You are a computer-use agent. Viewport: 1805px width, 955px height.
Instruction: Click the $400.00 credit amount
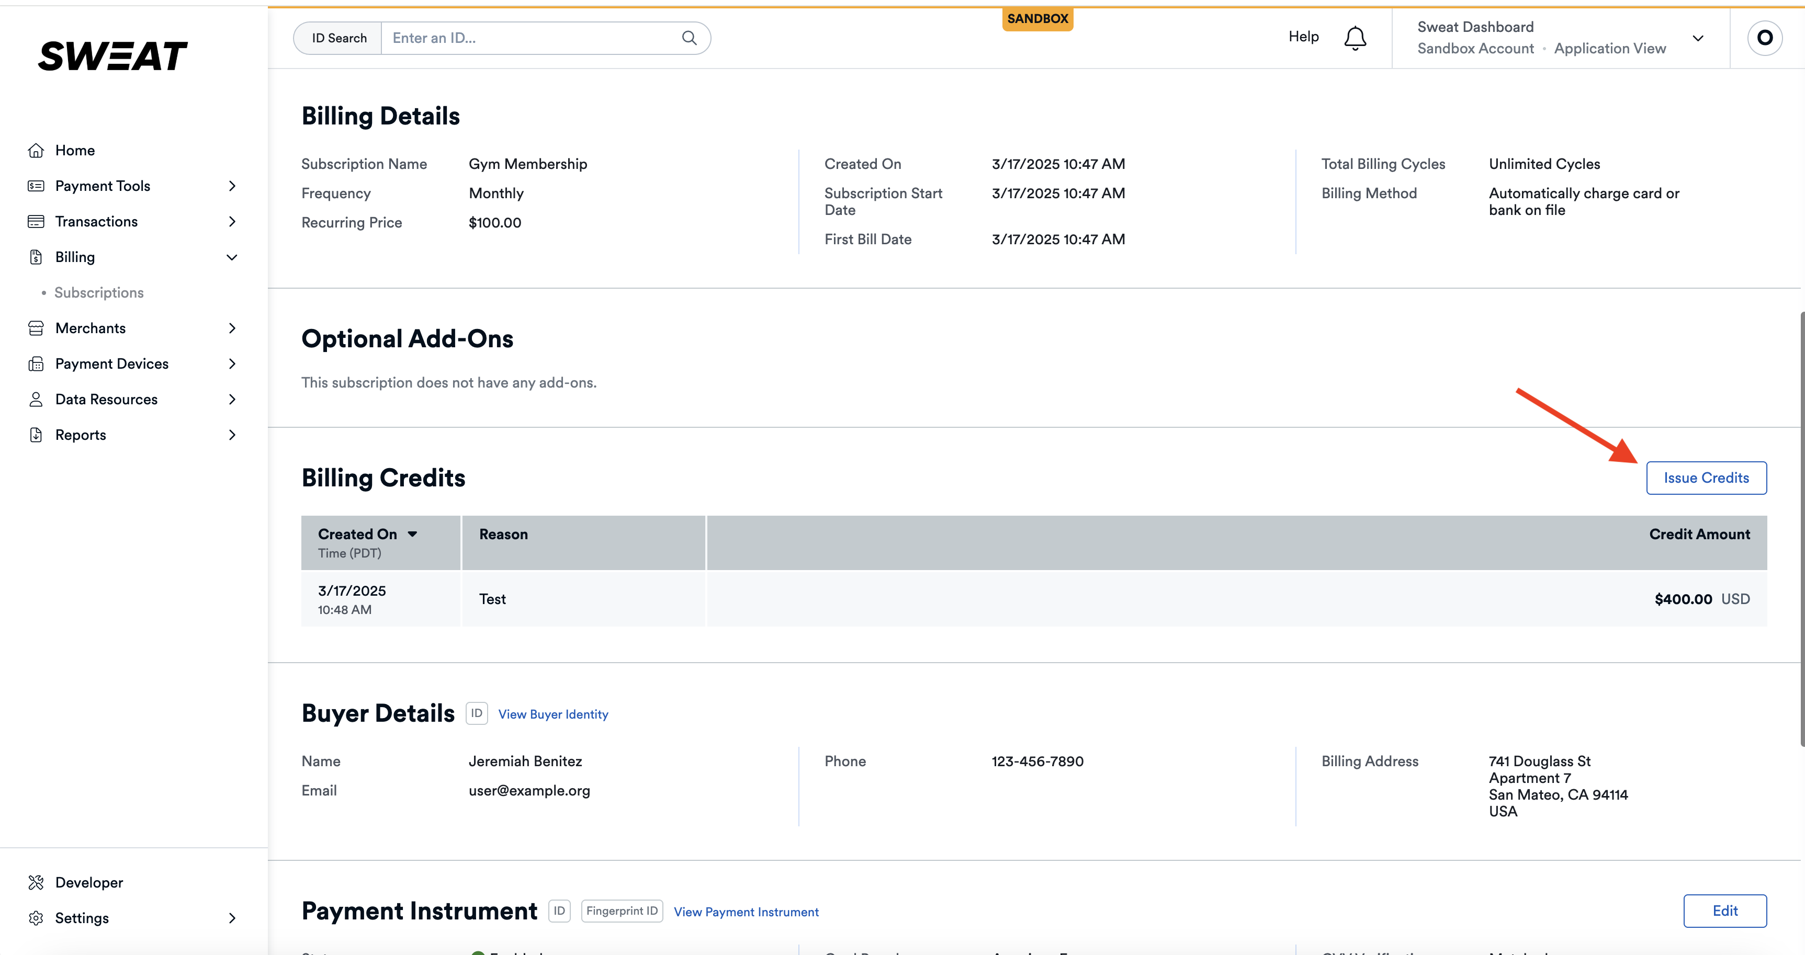pos(1683,599)
